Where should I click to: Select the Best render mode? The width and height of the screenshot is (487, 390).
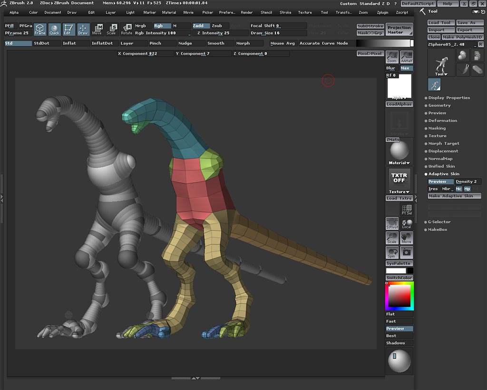[399, 336]
